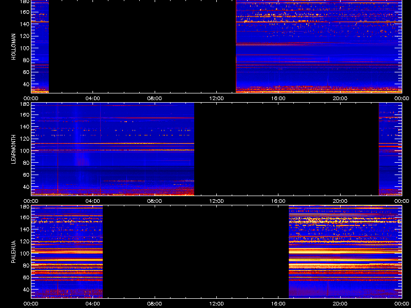
Task: Click 12:00 under the HOLLOMAN plot
Action: (x=216, y=99)
